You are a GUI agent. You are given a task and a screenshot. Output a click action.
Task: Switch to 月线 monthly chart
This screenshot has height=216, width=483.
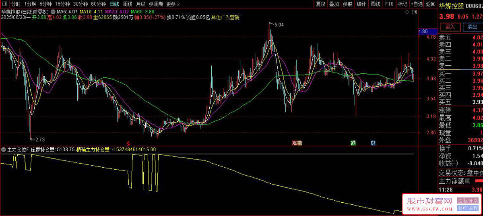140,4
